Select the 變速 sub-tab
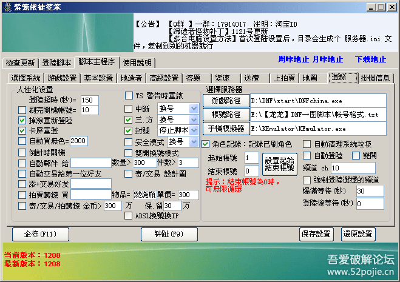400x282 pixels. point(226,78)
